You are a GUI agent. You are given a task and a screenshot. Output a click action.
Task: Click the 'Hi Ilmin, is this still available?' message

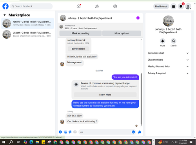[82, 57]
